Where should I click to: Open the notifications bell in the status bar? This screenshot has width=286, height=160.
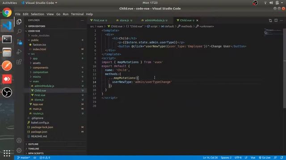(282, 158)
